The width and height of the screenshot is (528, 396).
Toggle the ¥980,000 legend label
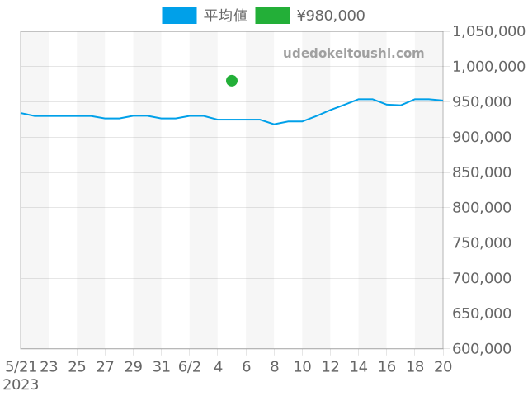330,16
